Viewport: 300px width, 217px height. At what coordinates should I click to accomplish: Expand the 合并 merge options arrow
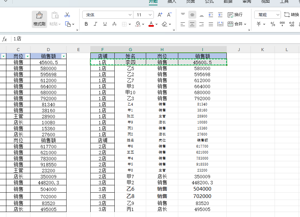click(245, 24)
